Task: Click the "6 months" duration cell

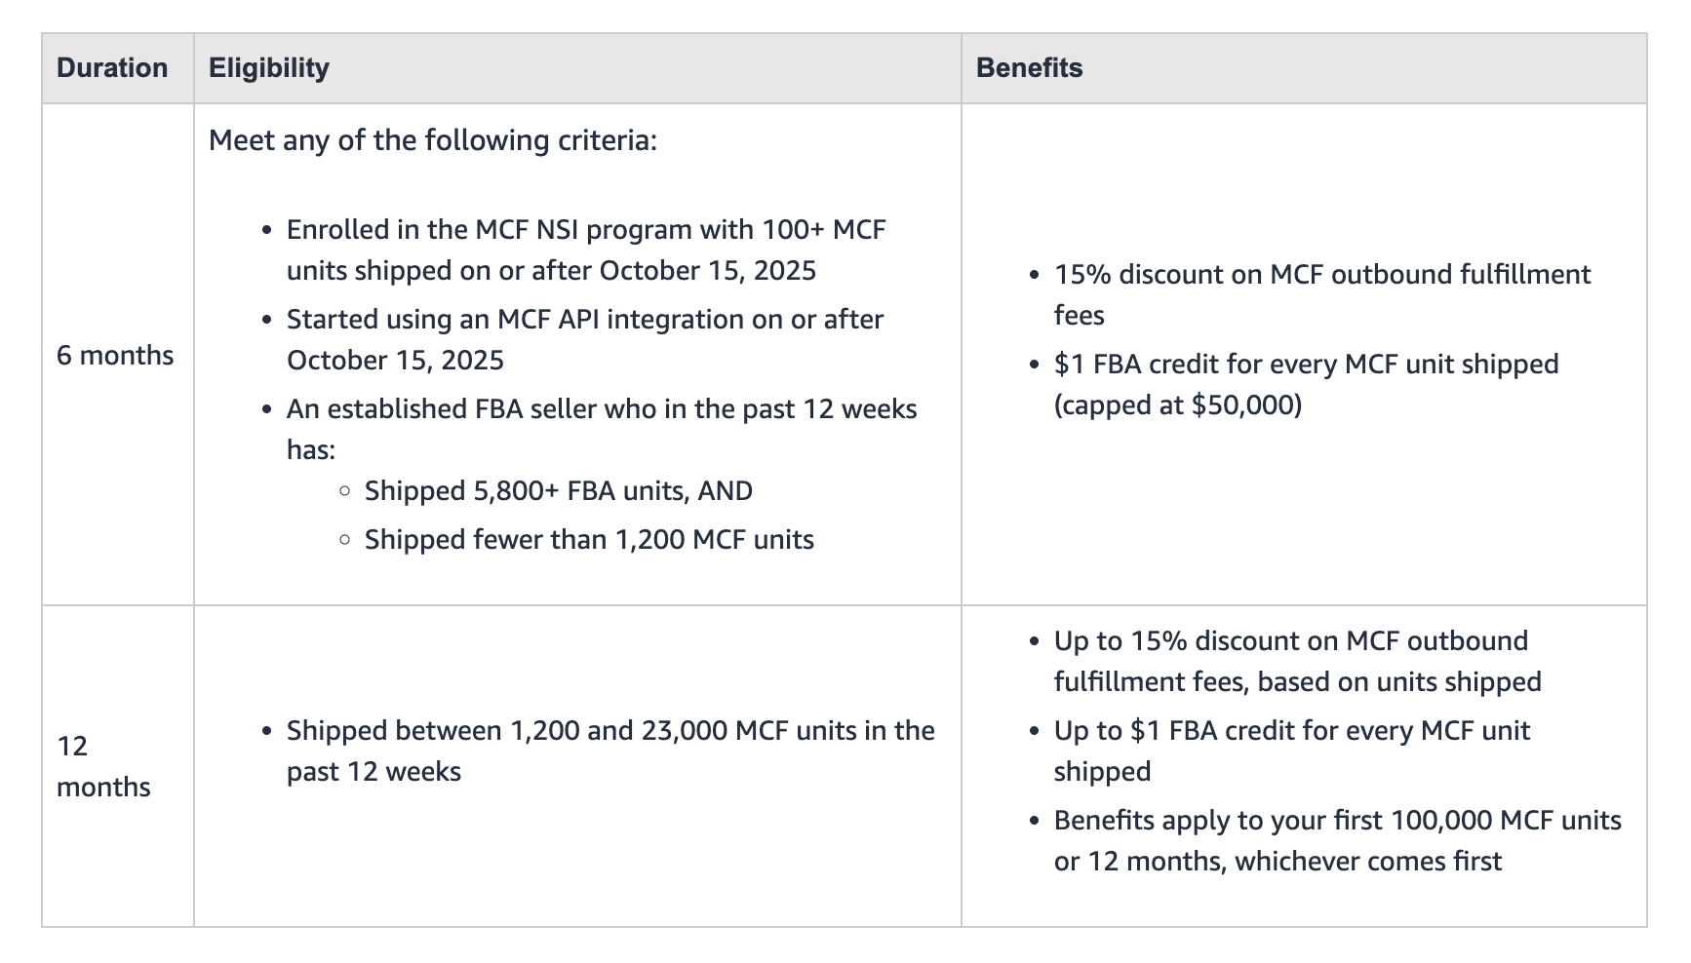Action: coord(115,356)
